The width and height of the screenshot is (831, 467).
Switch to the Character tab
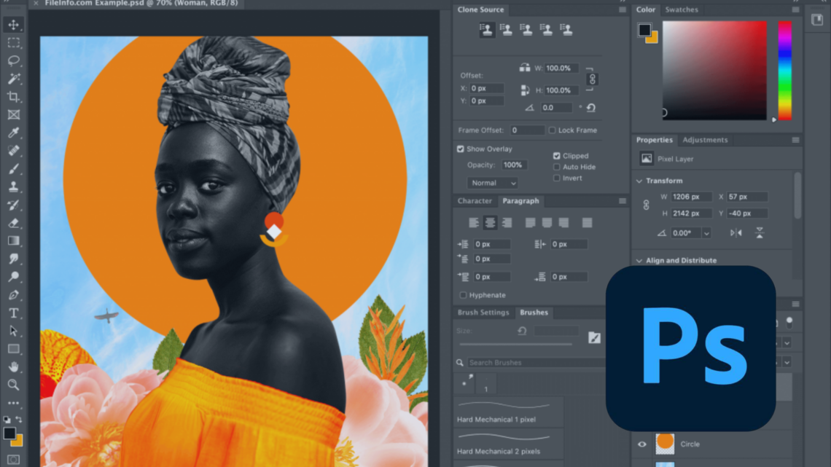pyautogui.click(x=475, y=200)
